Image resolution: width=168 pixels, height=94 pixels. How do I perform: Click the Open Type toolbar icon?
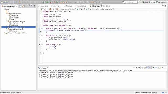click(61, 2)
